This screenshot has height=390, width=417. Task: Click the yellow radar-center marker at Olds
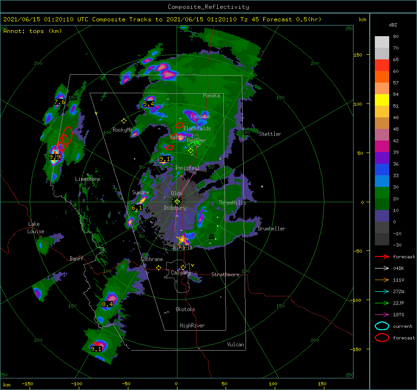177,202
